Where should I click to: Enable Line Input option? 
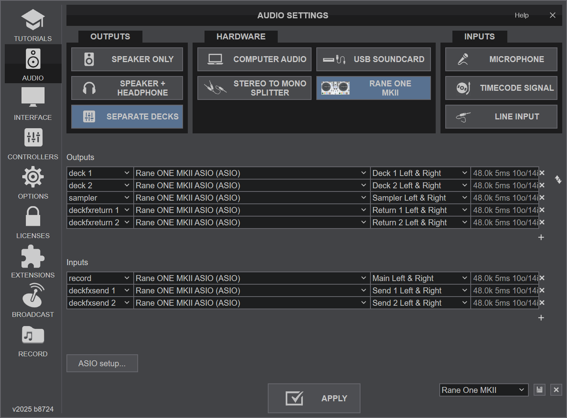pyautogui.click(x=501, y=117)
